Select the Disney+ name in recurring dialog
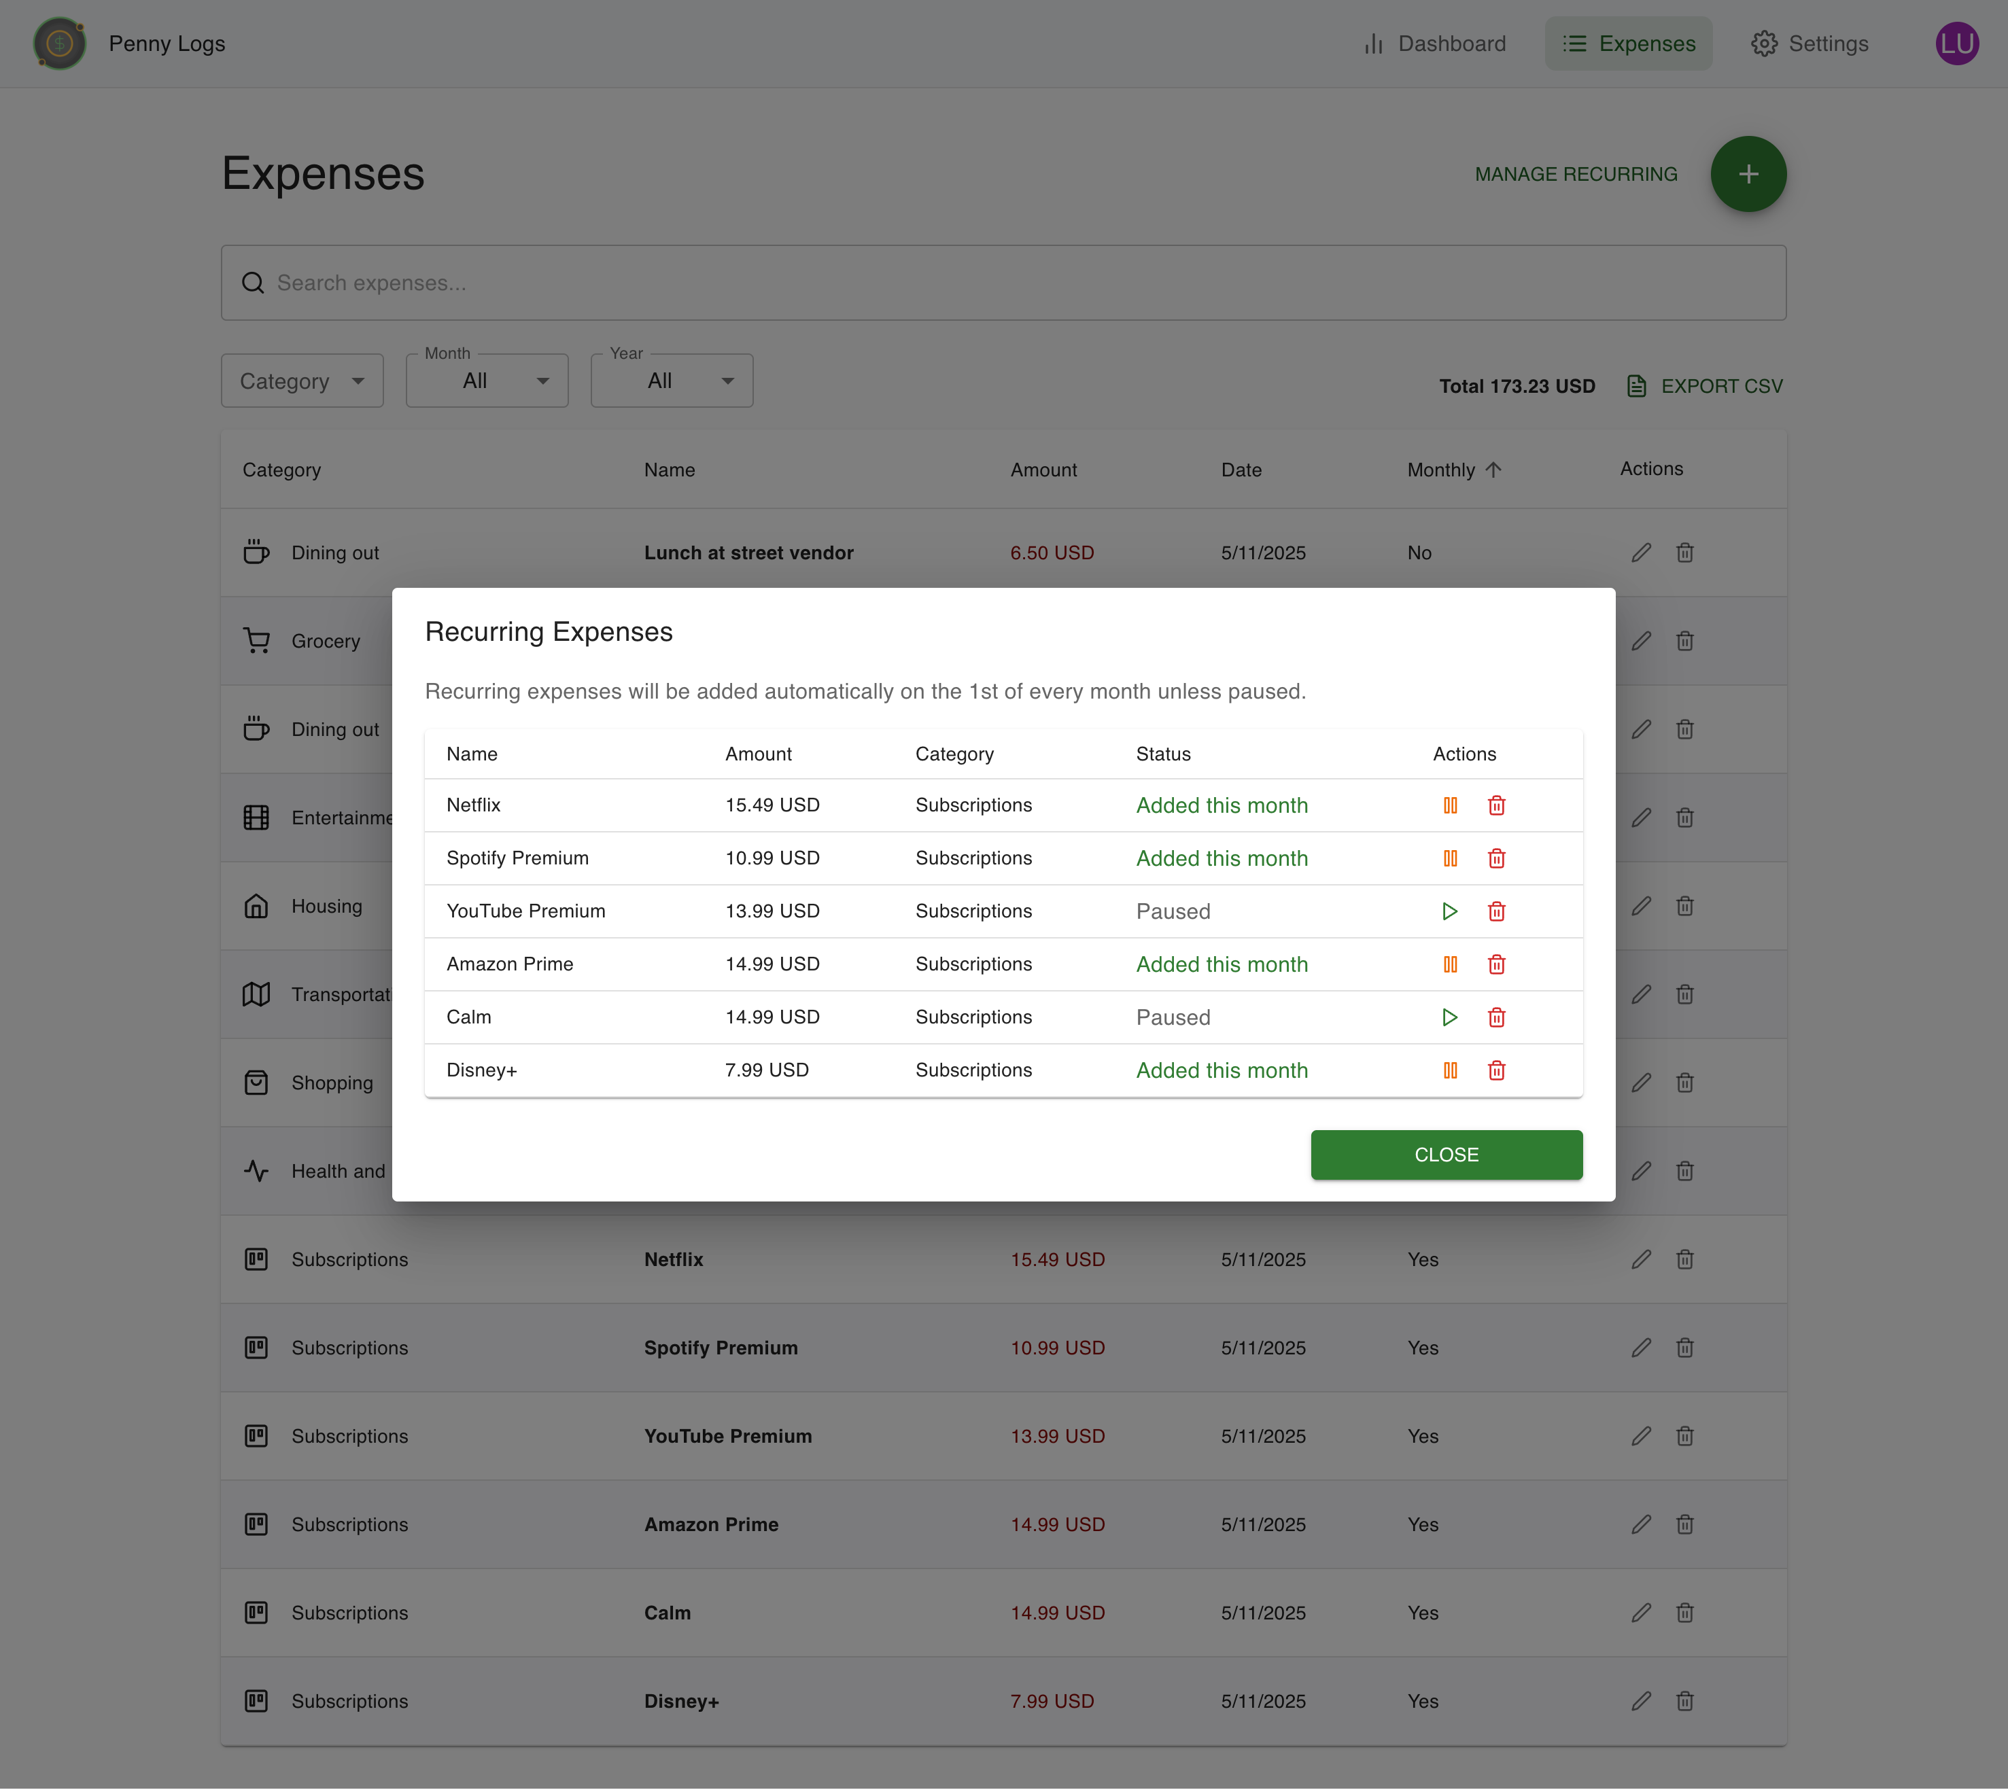The height and width of the screenshot is (1790, 2008). (481, 1070)
